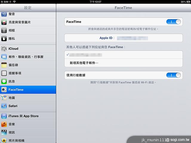The width and height of the screenshot is (191, 143).
Task: Tap the Reminders checklist icon
Action: click(x=4, y=73)
